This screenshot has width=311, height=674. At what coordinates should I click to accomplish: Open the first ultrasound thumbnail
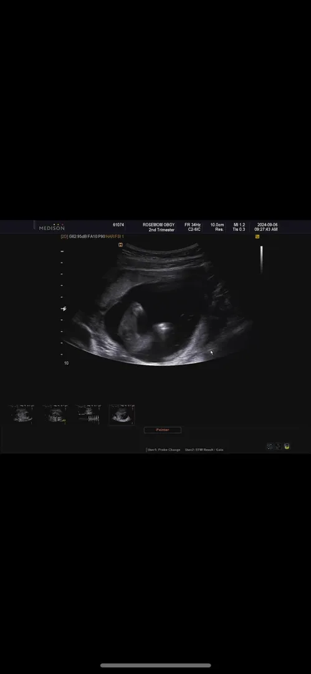[x=21, y=414]
